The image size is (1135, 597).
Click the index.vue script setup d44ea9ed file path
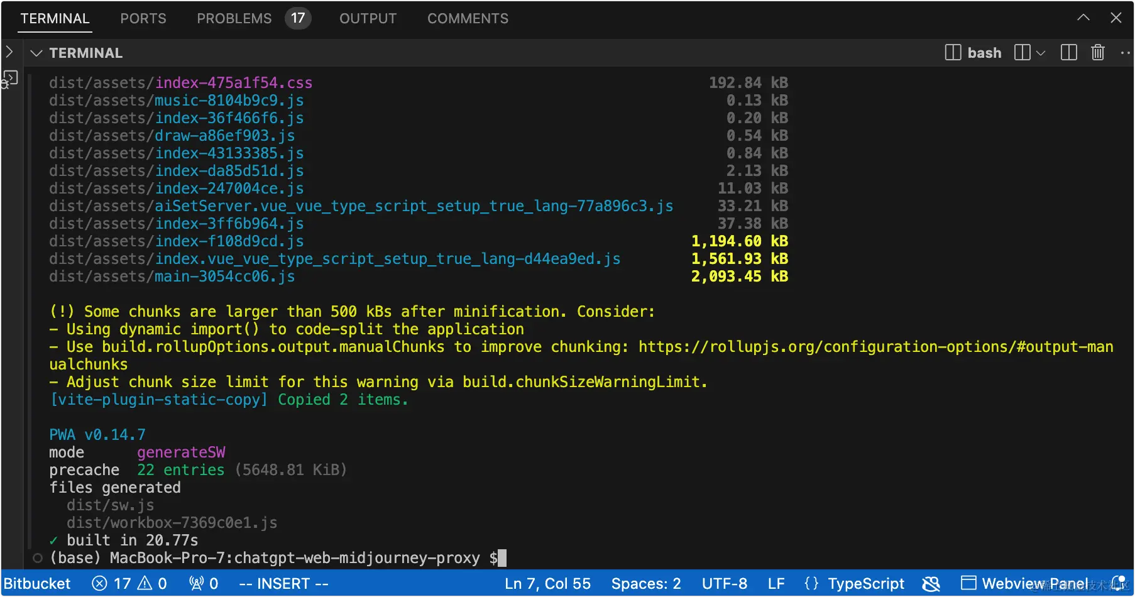point(334,259)
